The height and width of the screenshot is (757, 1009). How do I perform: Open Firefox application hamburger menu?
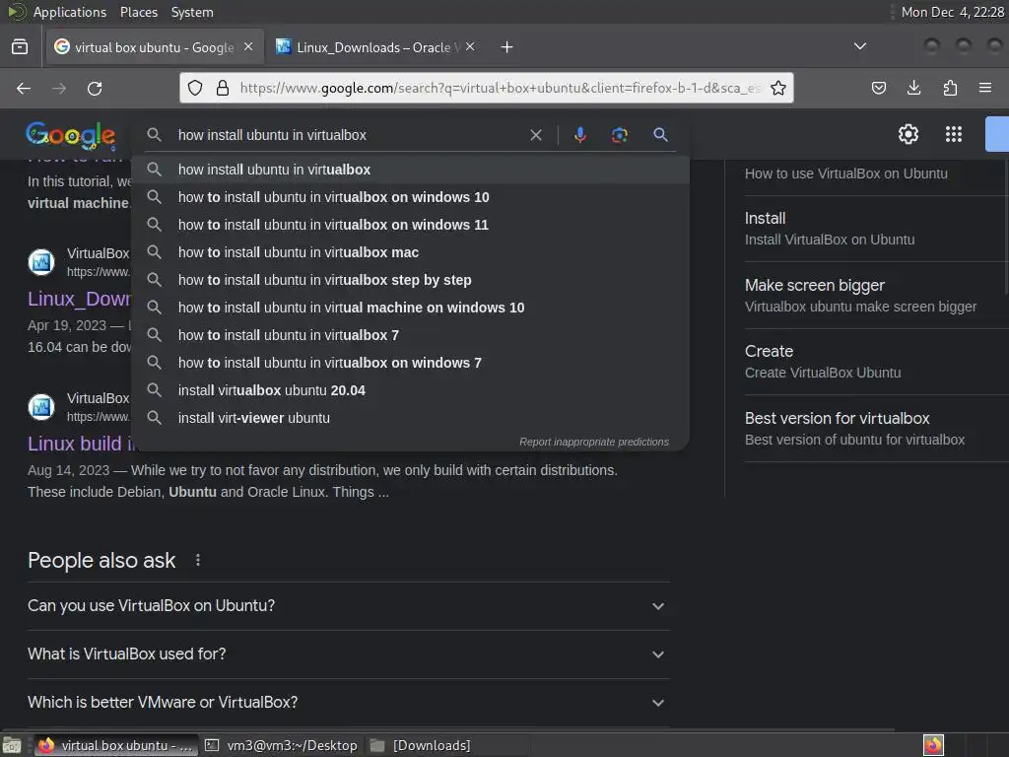pyautogui.click(x=985, y=88)
